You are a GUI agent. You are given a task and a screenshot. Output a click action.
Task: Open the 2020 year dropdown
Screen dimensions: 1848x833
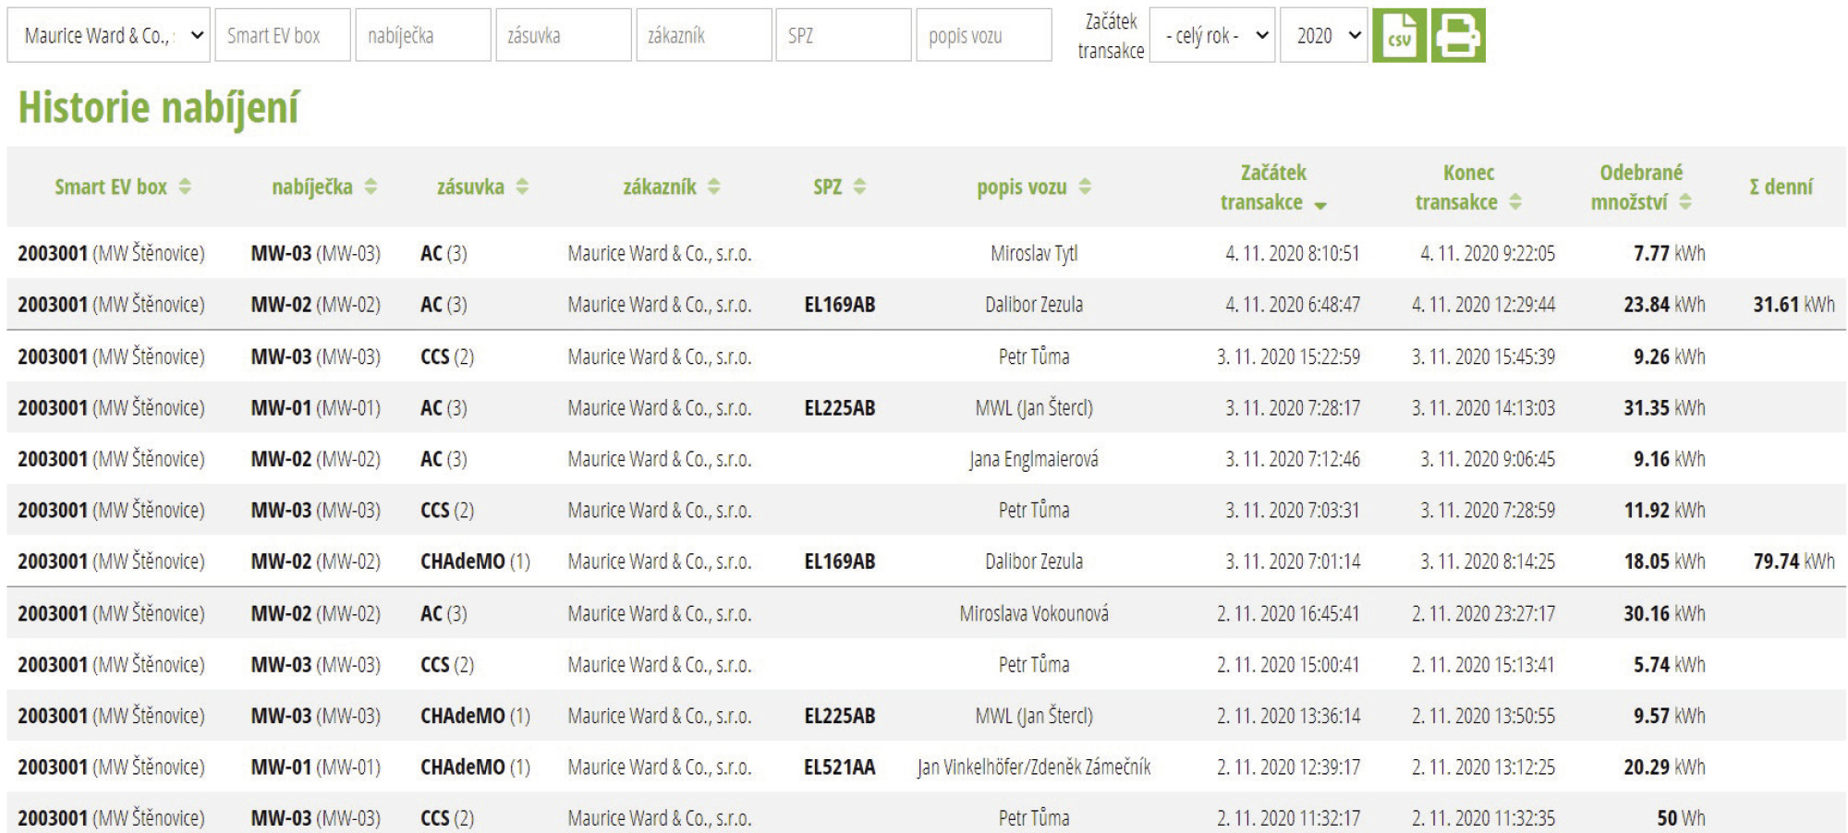(x=1323, y=35)
